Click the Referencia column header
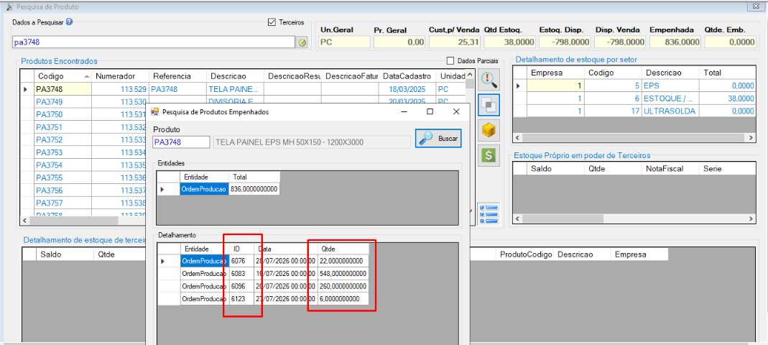 tap(177, 76)
